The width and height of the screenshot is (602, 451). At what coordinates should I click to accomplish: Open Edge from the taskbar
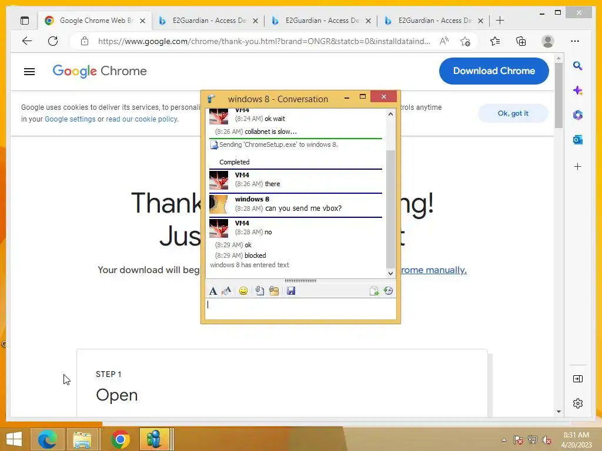tap(47, 439)
